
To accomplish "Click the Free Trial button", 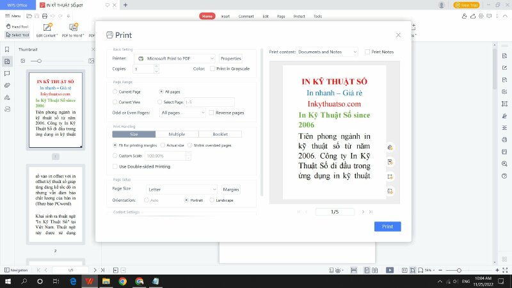I will (467, 5).
